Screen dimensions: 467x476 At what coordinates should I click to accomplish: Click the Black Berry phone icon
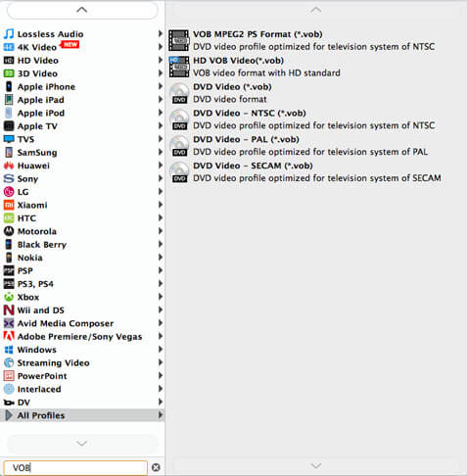click(9, 244)
